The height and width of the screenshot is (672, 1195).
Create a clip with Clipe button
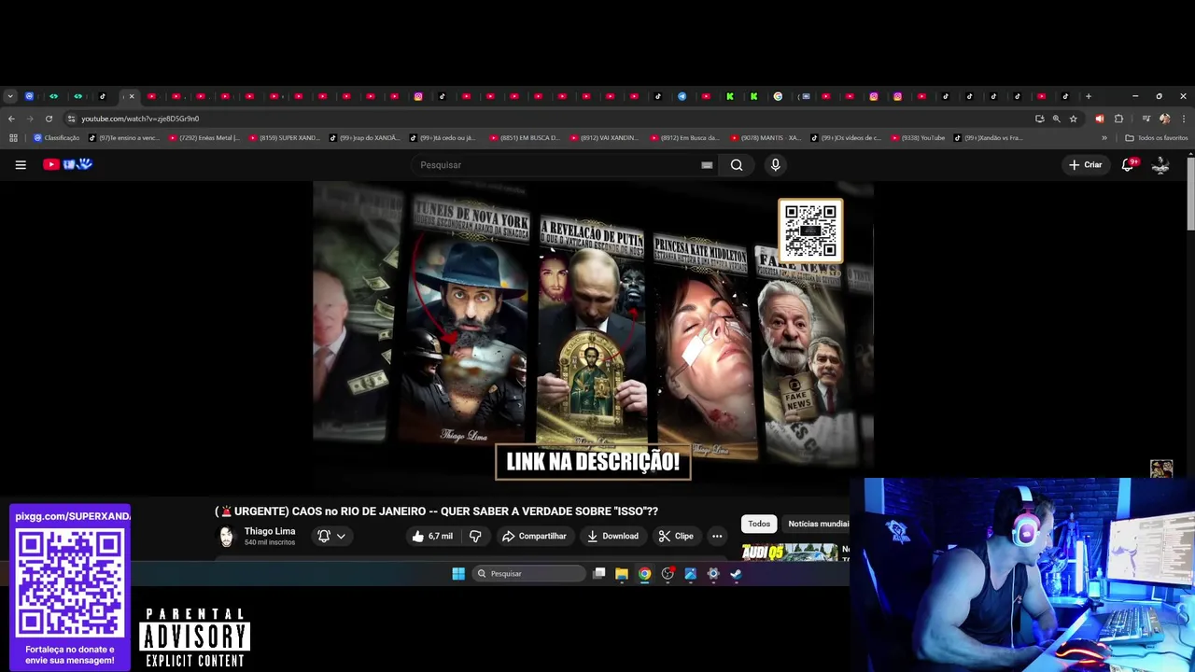(675, 536)
